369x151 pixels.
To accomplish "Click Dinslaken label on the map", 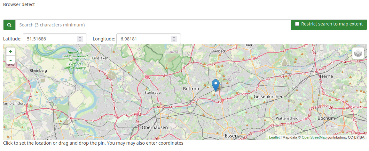I will pyautogui.click(x=100, y=58).
